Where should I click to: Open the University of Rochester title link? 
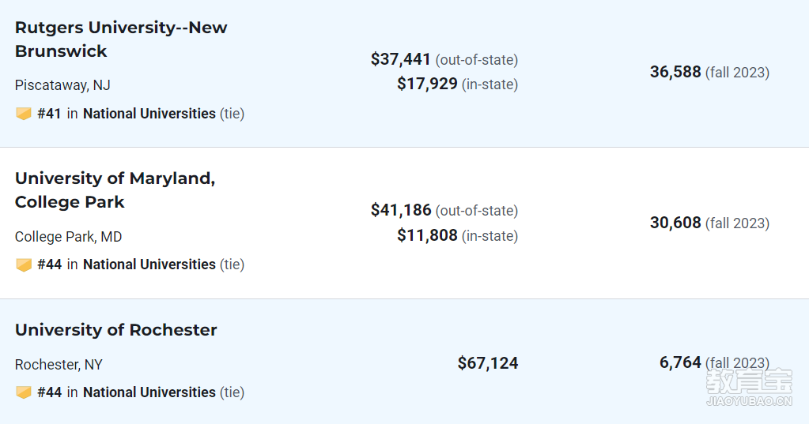pos(116,330)
